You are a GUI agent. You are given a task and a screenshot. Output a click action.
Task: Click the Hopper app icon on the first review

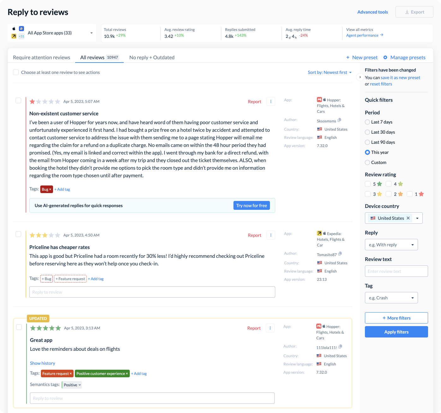point(319,100)
